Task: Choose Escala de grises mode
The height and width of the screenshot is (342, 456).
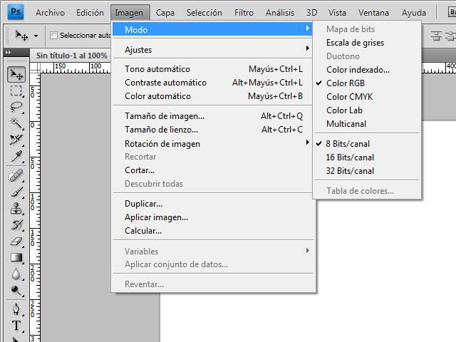Action: point(355,43)
